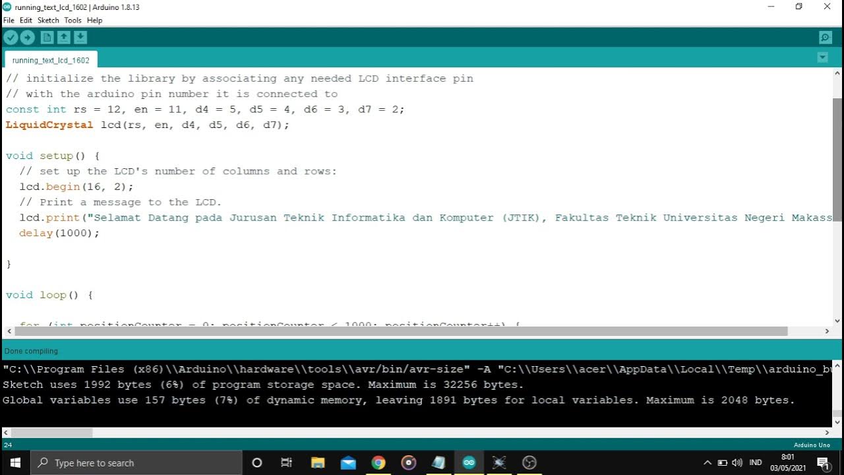Screen dimensions: 844x475
Task: Click the 'Done compiling' status message
Action: pyautogui.click(x=31, y=351)
